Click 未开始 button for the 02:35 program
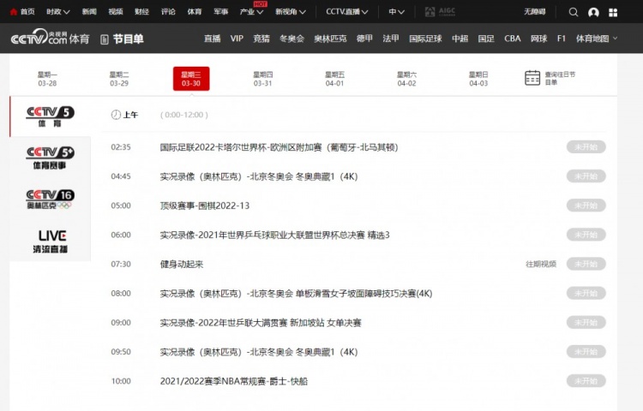 pyautogui.click(x=586, y=147)
